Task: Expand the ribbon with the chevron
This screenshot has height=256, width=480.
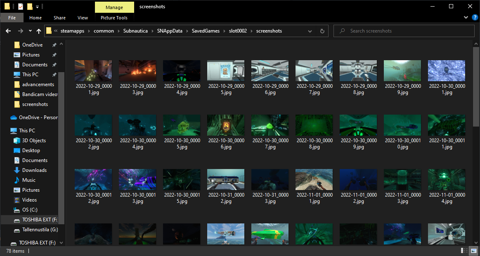Action: click(x=466, y=18)
